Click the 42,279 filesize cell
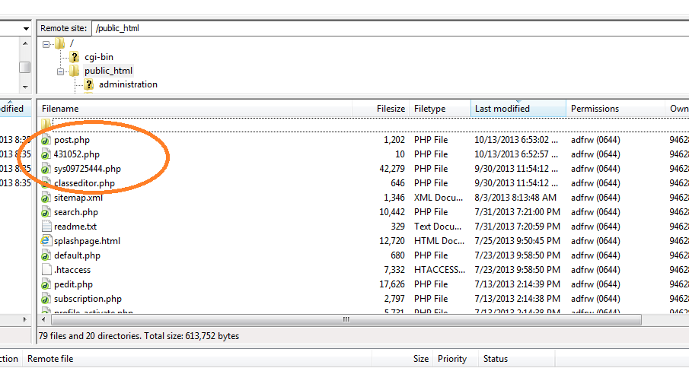This screenshot has height=371, width=689. (x=392, y=169)
